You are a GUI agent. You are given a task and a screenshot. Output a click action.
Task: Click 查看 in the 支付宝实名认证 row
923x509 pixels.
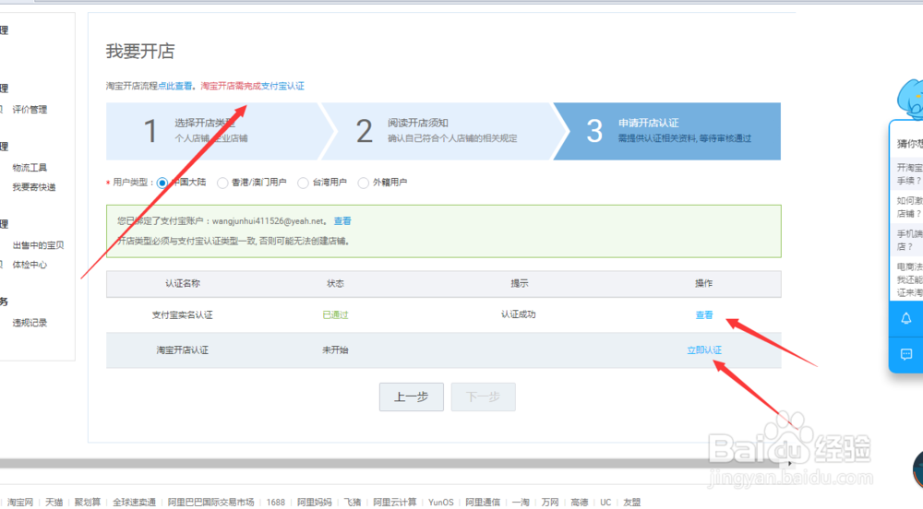(x=704, y=315)
